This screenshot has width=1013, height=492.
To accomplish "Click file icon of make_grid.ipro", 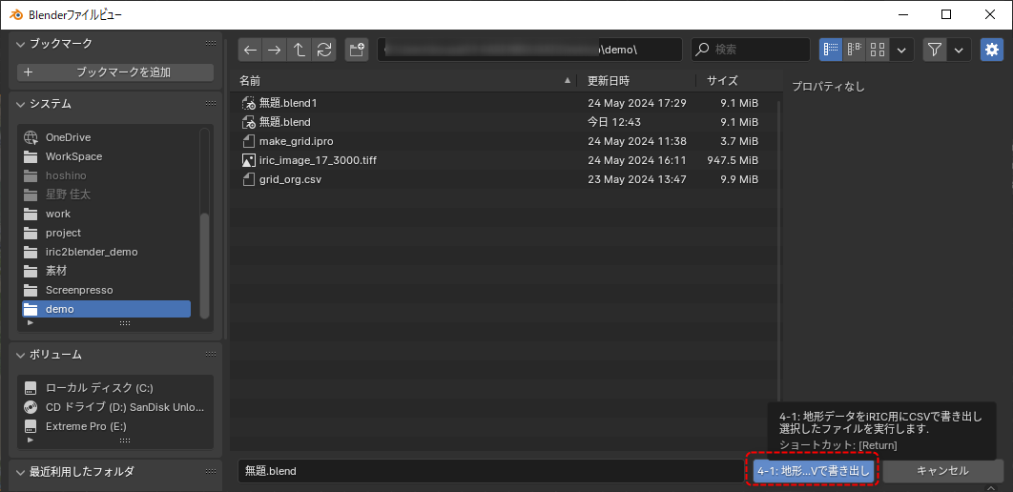I will click(x=249, y=141).
